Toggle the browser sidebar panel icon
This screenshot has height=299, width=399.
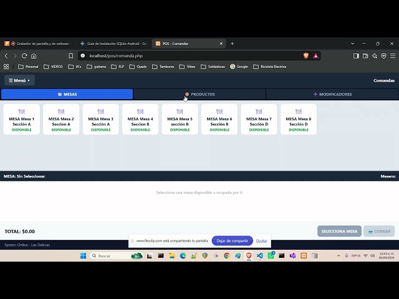click(356, 56)
